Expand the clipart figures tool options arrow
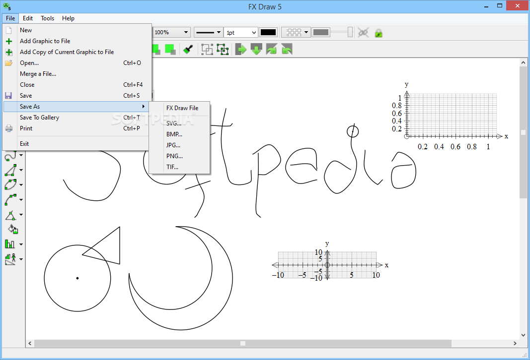Screen dimensions: 530x360 (x=21, y=259)
